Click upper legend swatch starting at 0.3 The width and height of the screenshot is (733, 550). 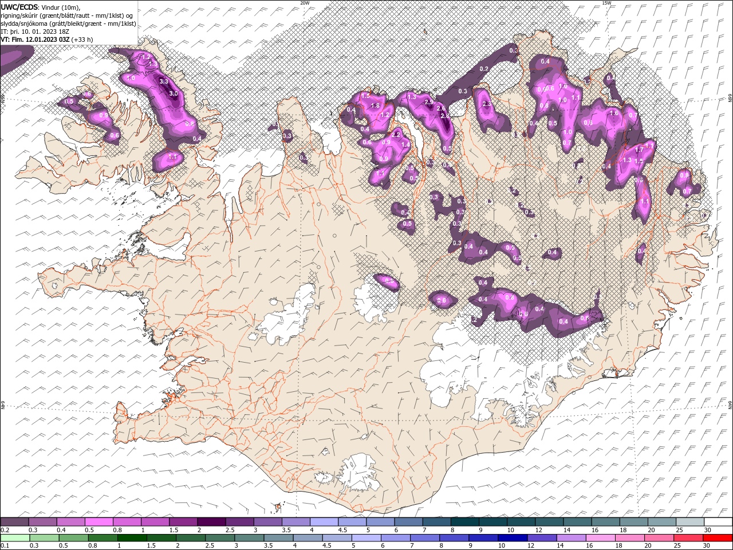click(x=43, y=522)
